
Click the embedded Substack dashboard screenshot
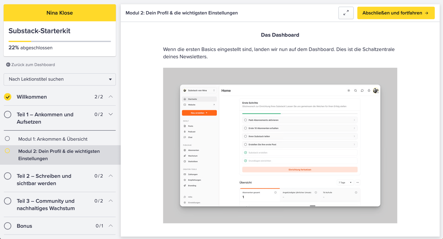(x=280, y=145)
